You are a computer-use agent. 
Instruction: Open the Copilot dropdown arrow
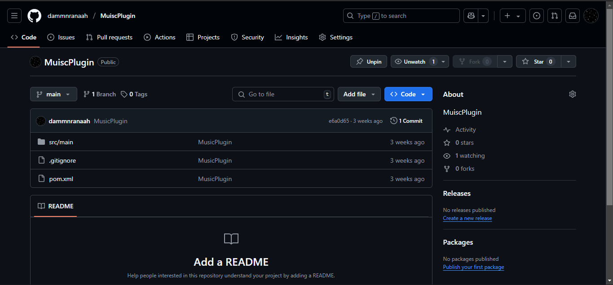(x=483, y=16)
